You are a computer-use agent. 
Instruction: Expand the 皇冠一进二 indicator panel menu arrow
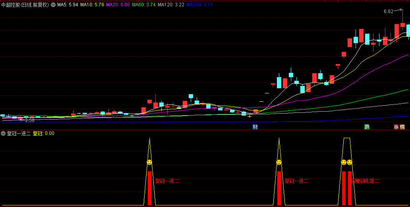coord(4,133)
